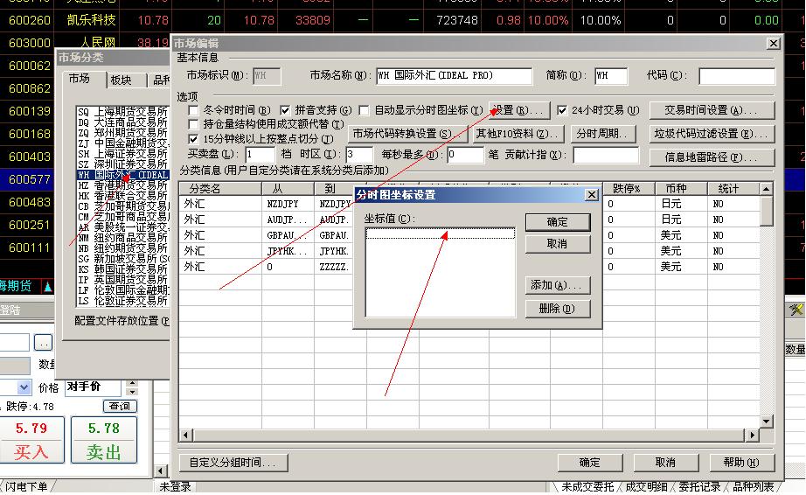Open 垃圾代码过滤设置(E)... button
This screenshot has height=495, width=806.
click(712, 134)
